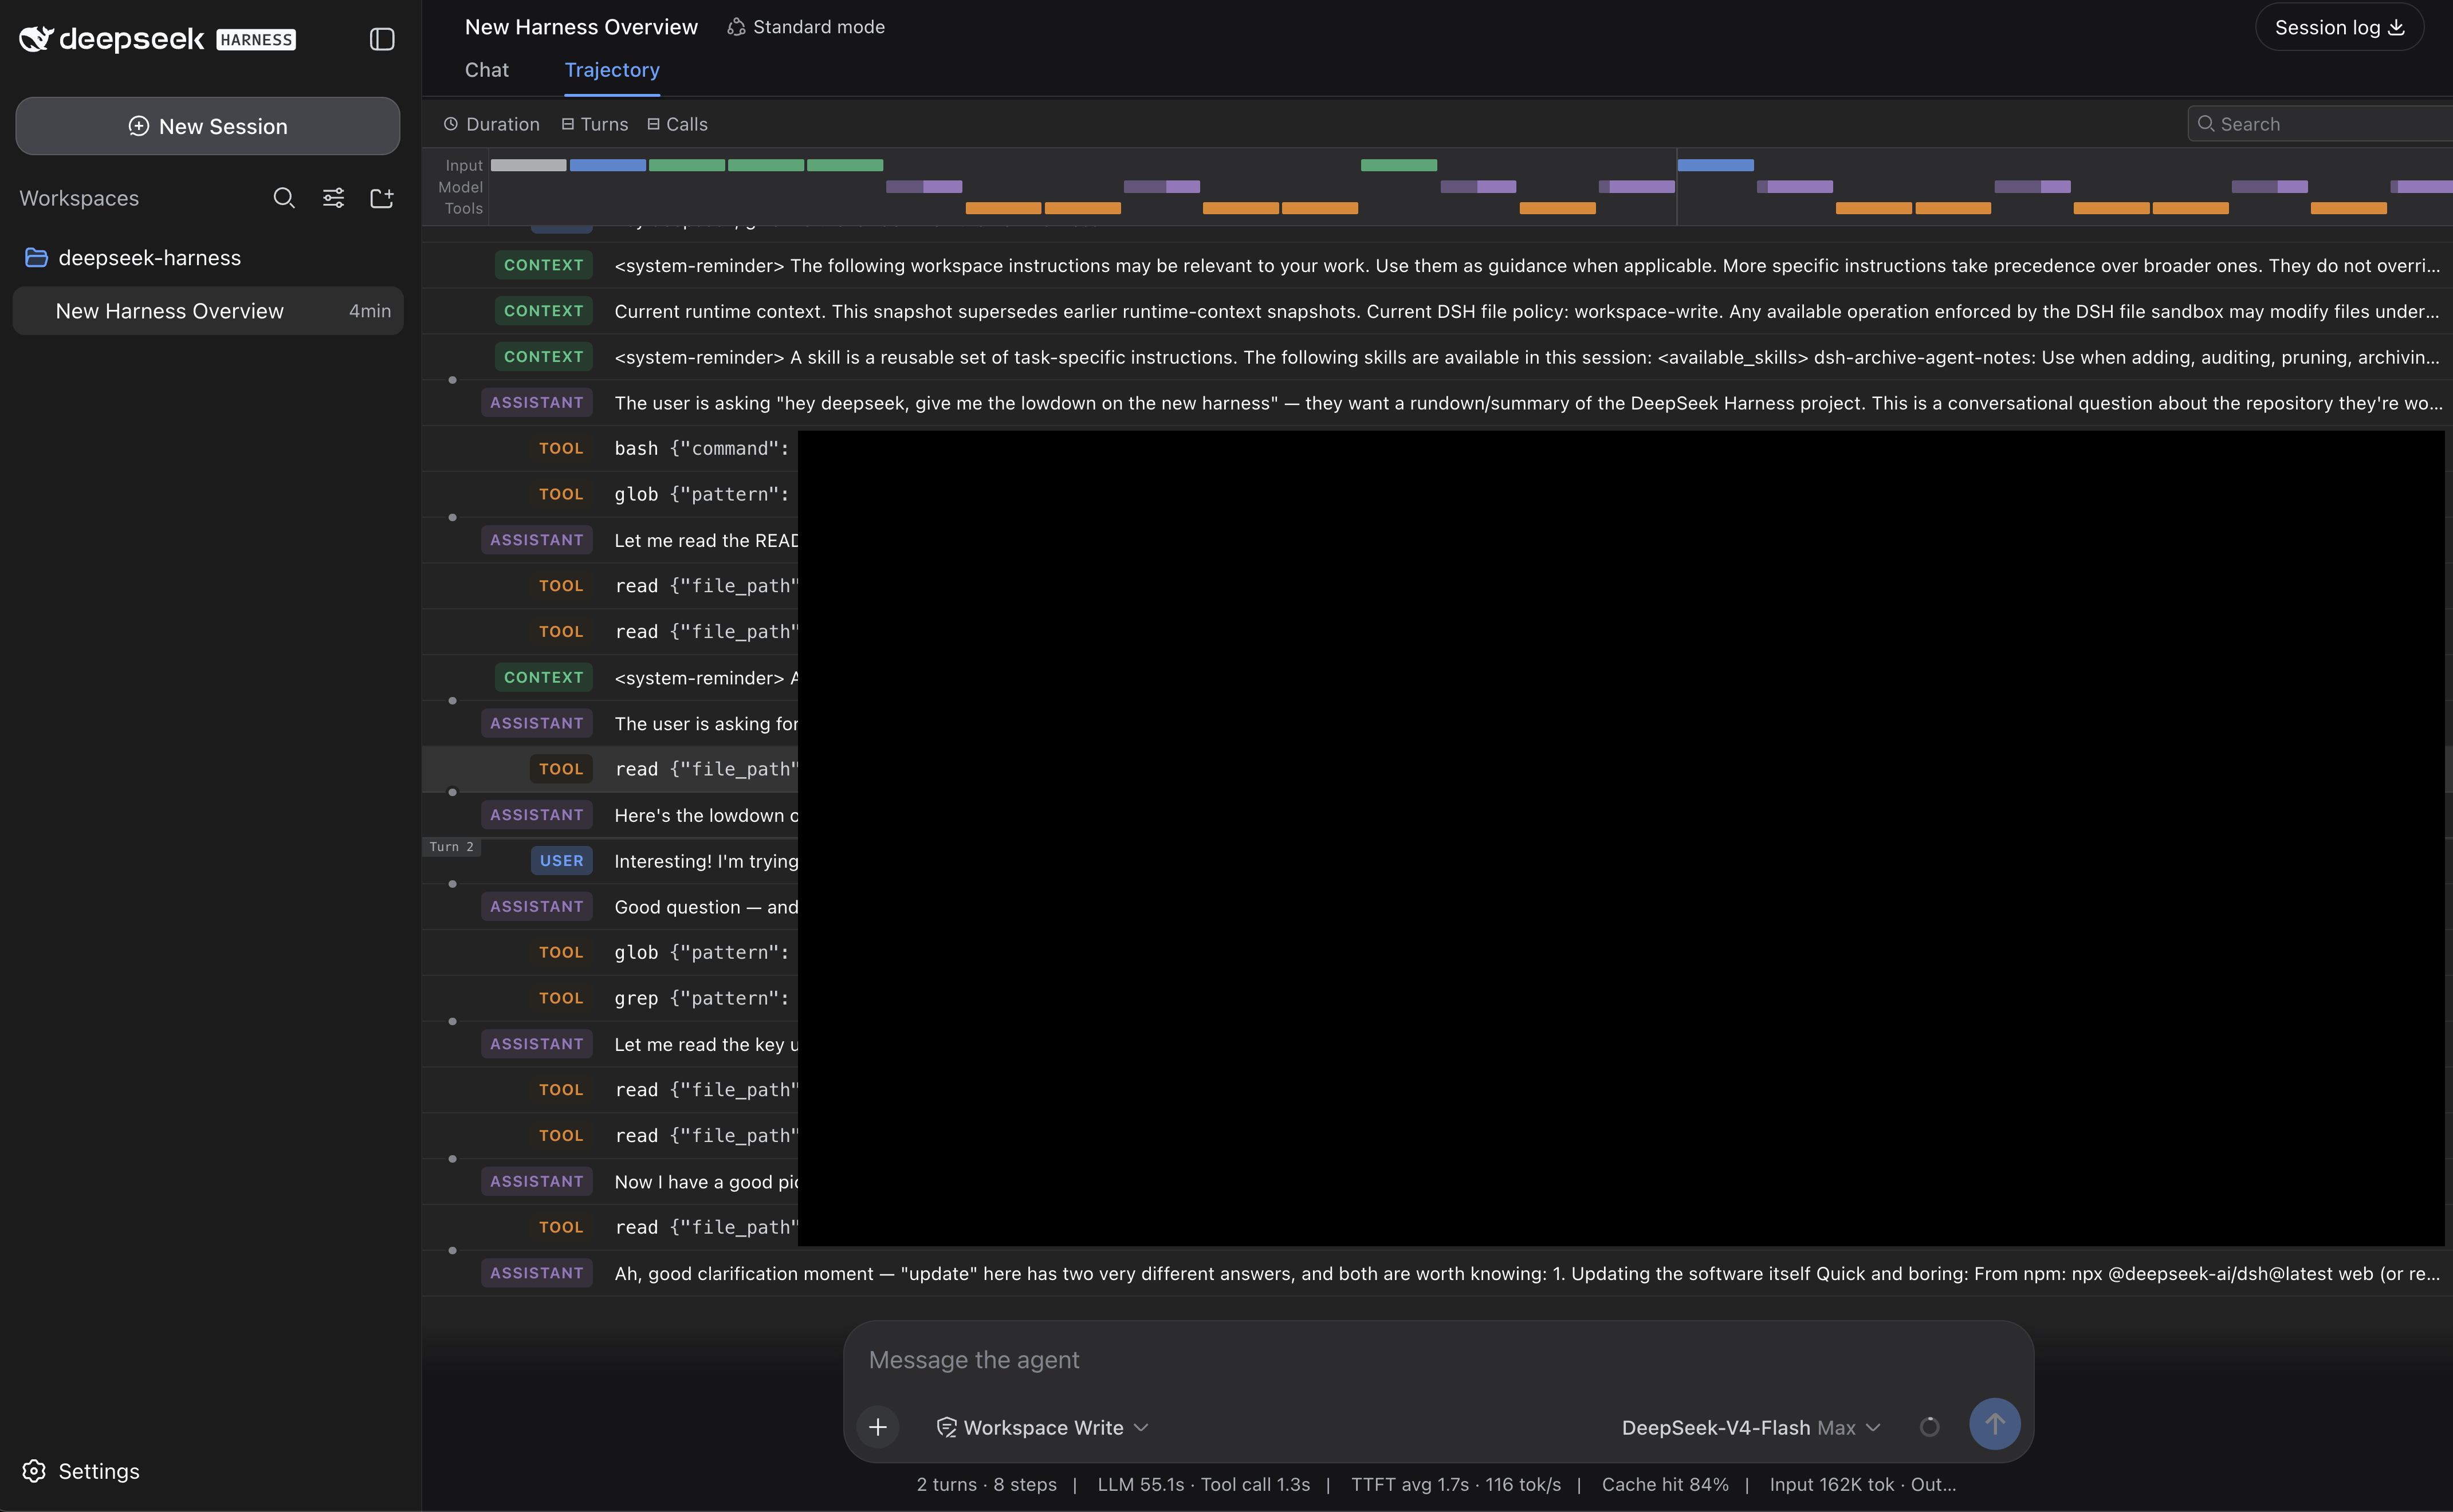Select the CONTEXT row about workspace instructions
Image resolution: width=2453 pixels, height=1512 pixels.
point(1437,265)
